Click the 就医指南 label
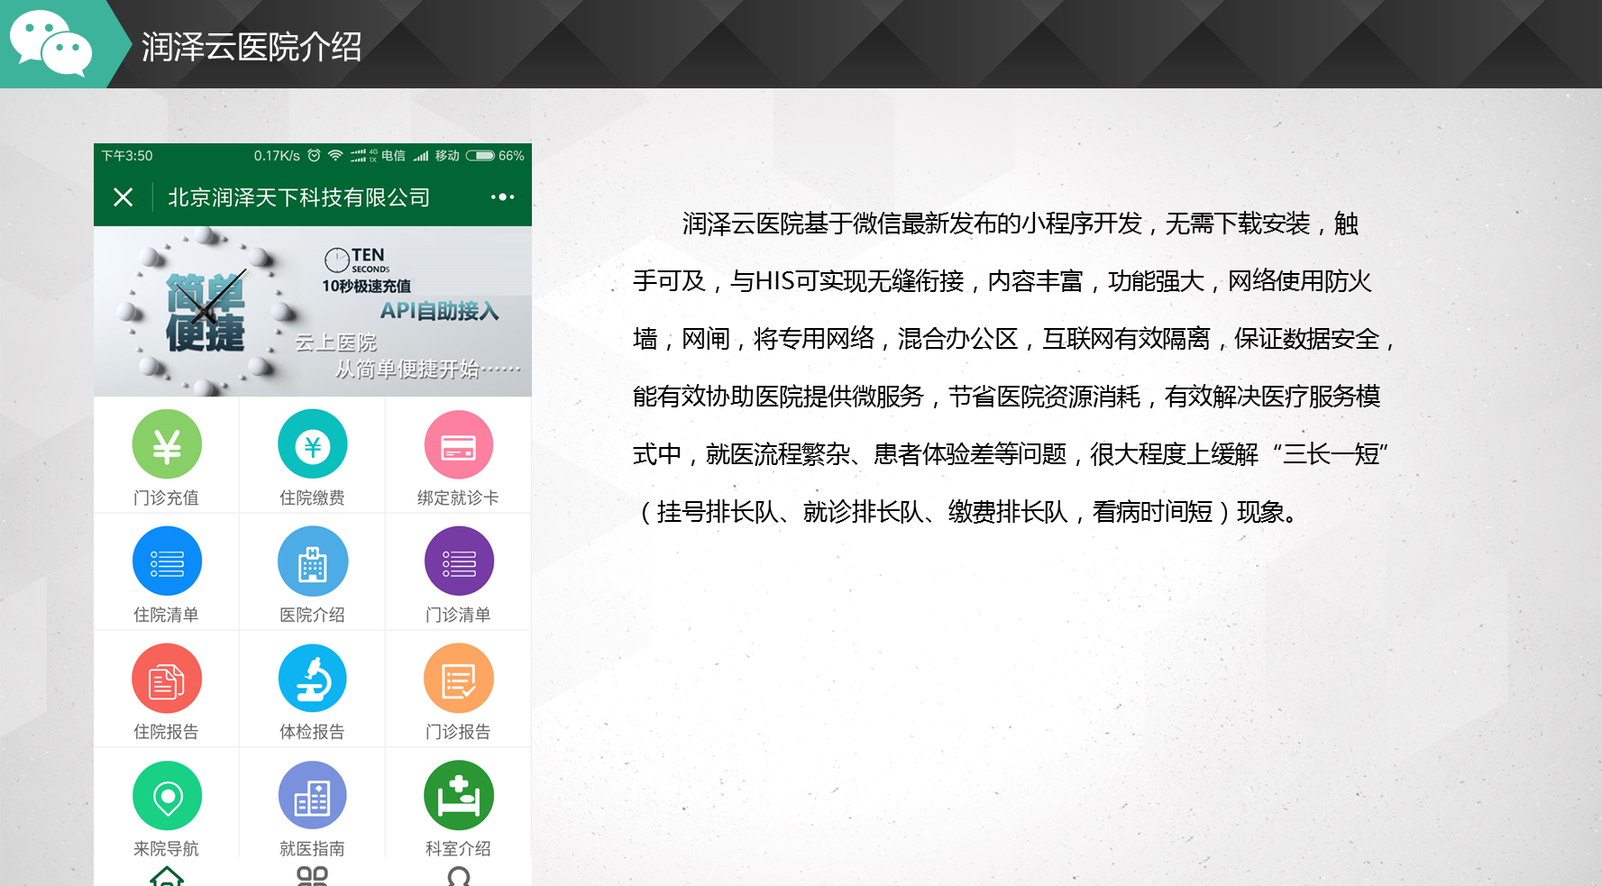The image size is (1602, 886). [313, 849]
